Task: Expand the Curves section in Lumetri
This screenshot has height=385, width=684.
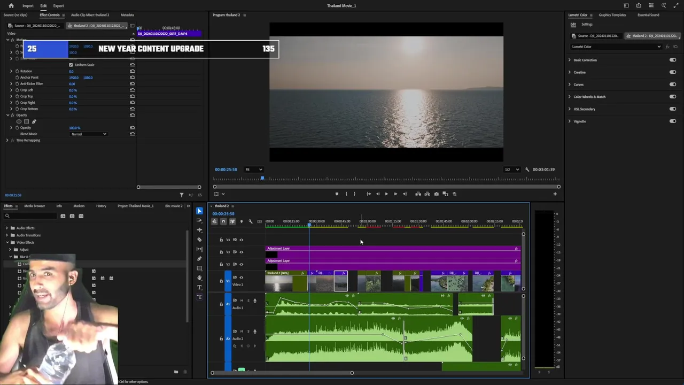Action: (x=569, y=84)
